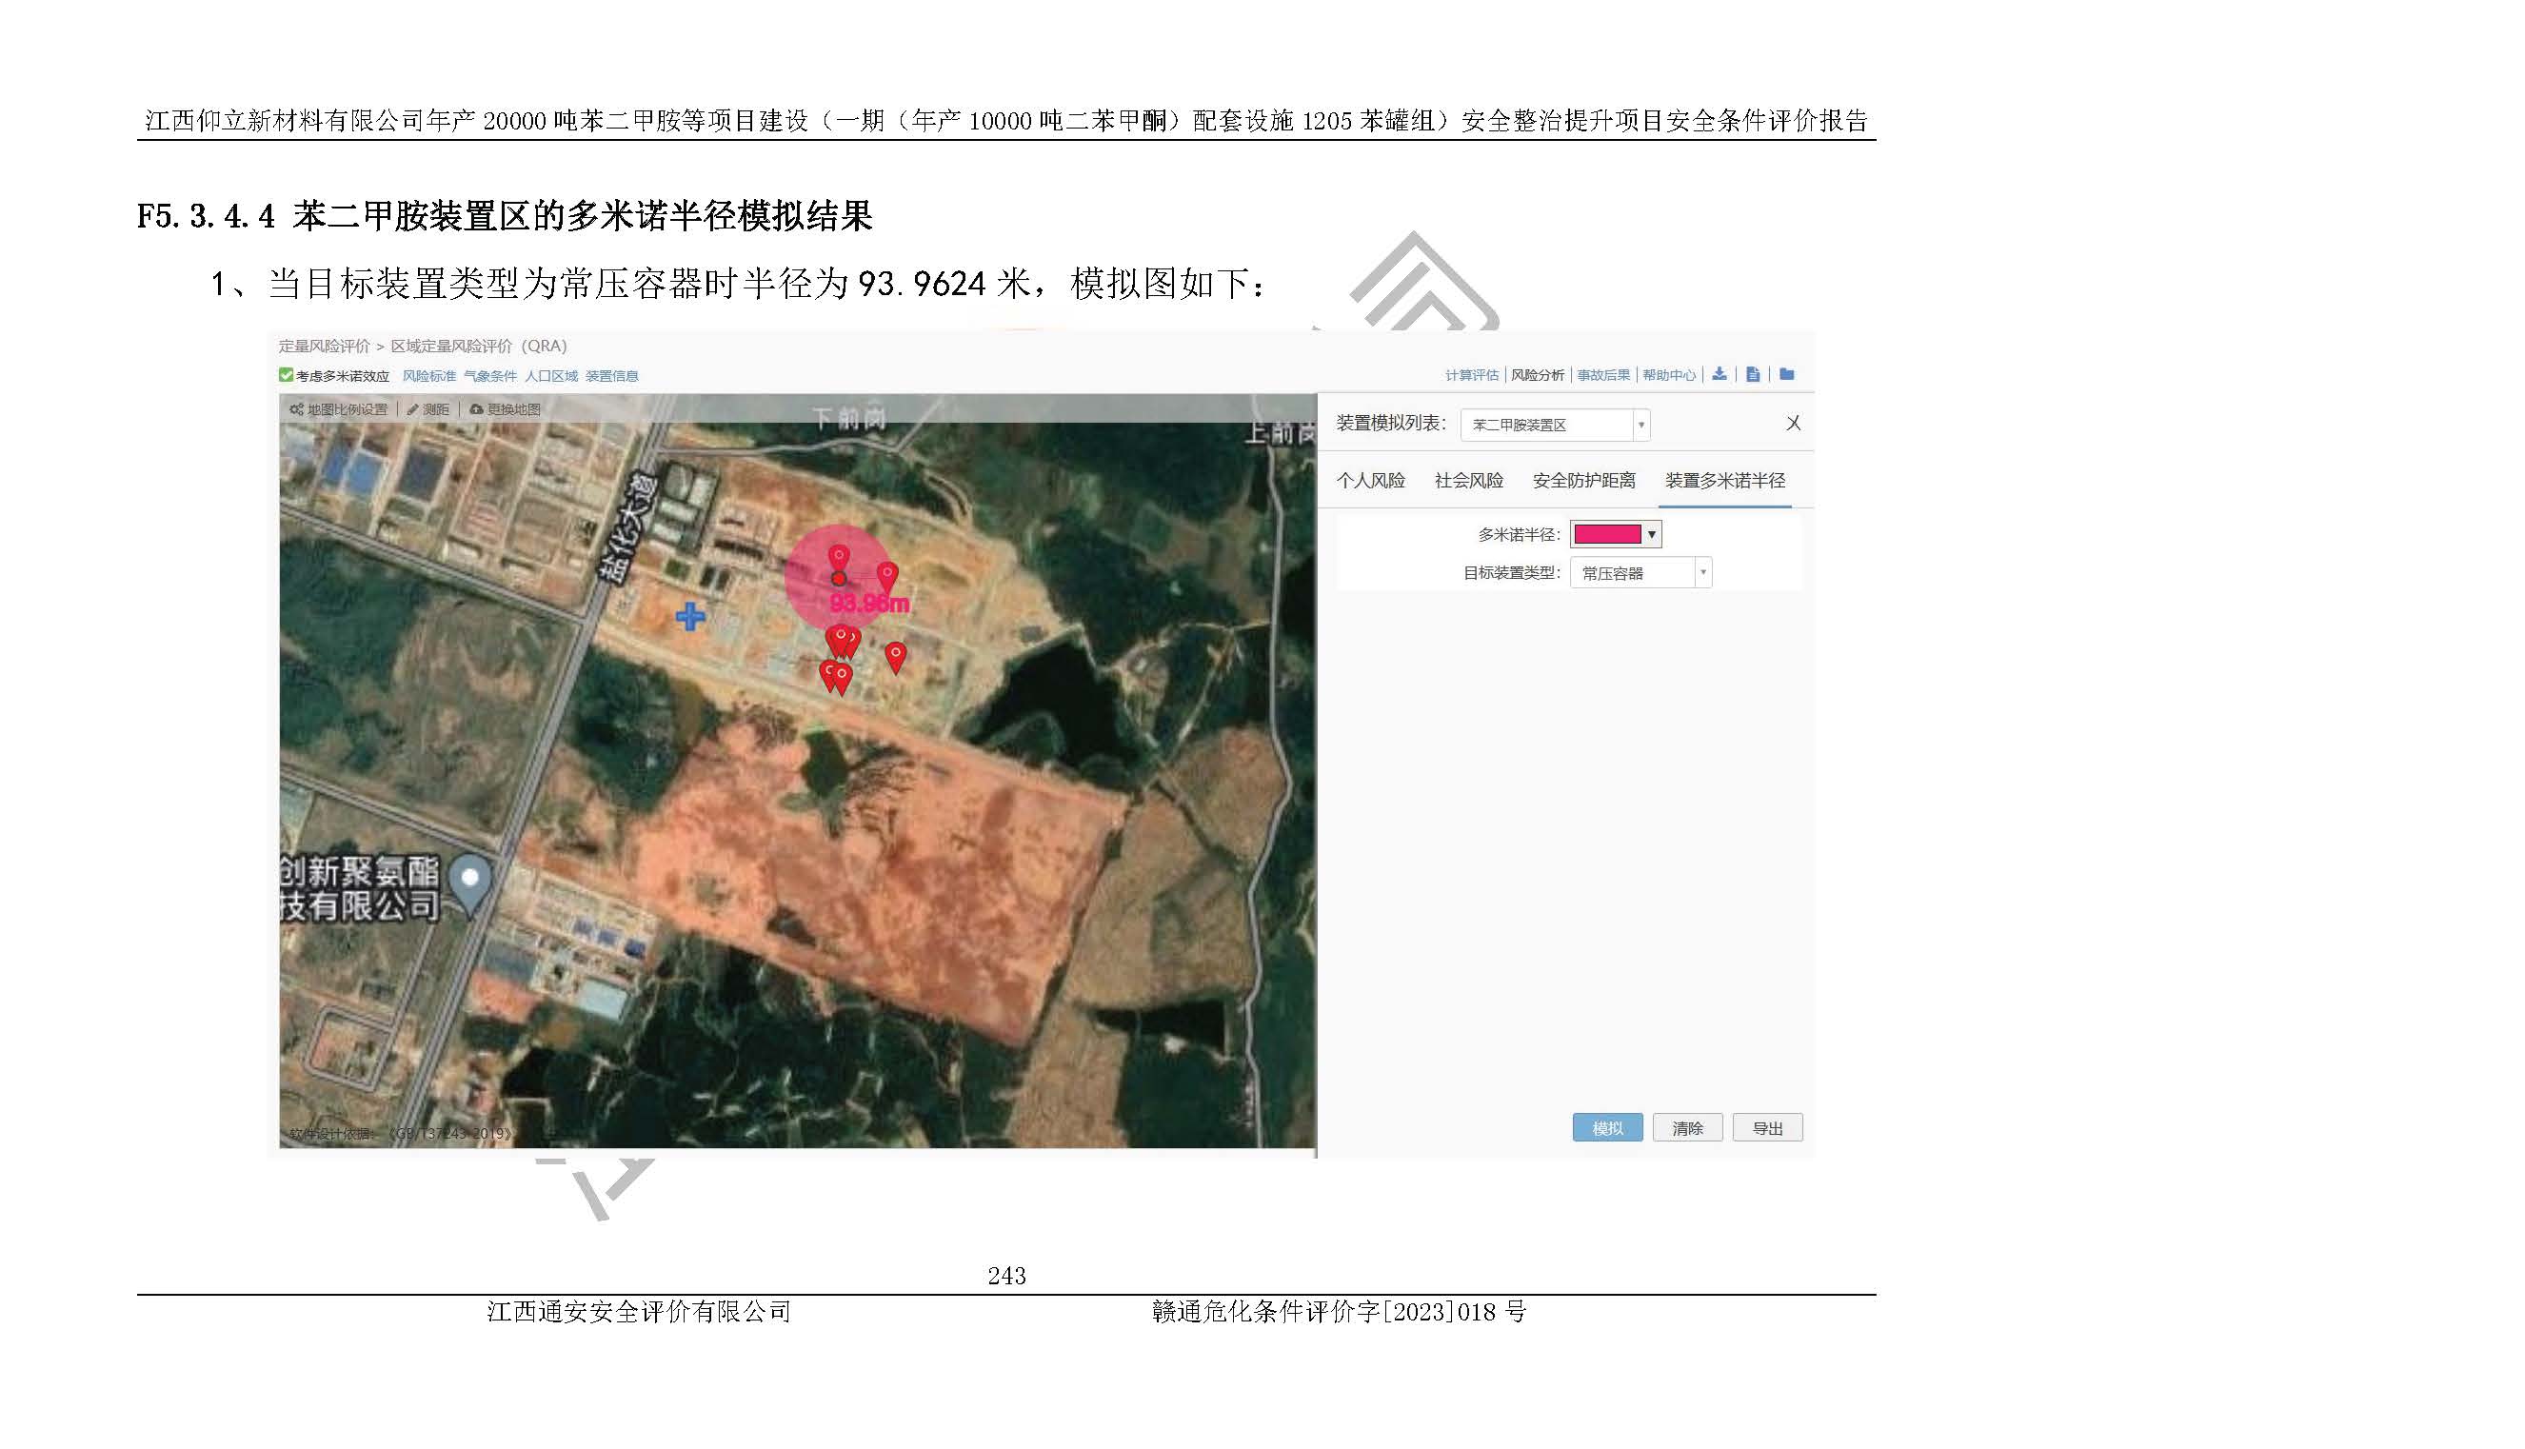Click the blue folder icon
Screen dimensions: 2525x1449
[x=1786, y=374]
